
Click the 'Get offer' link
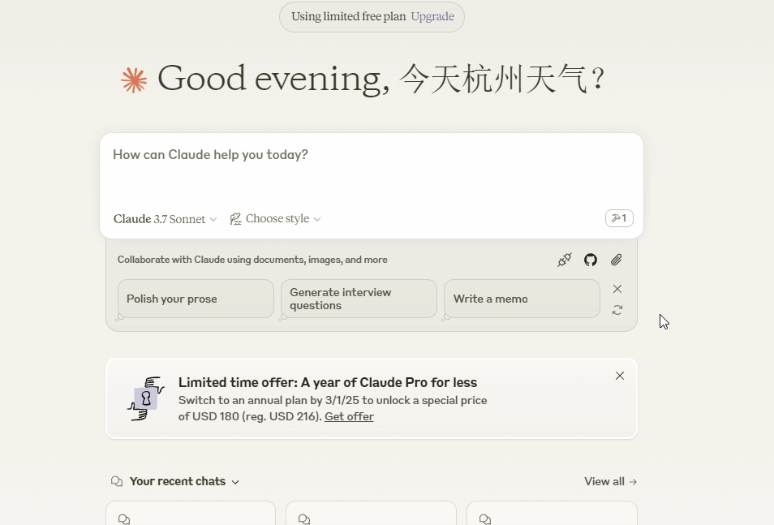(x=349, y=416)
